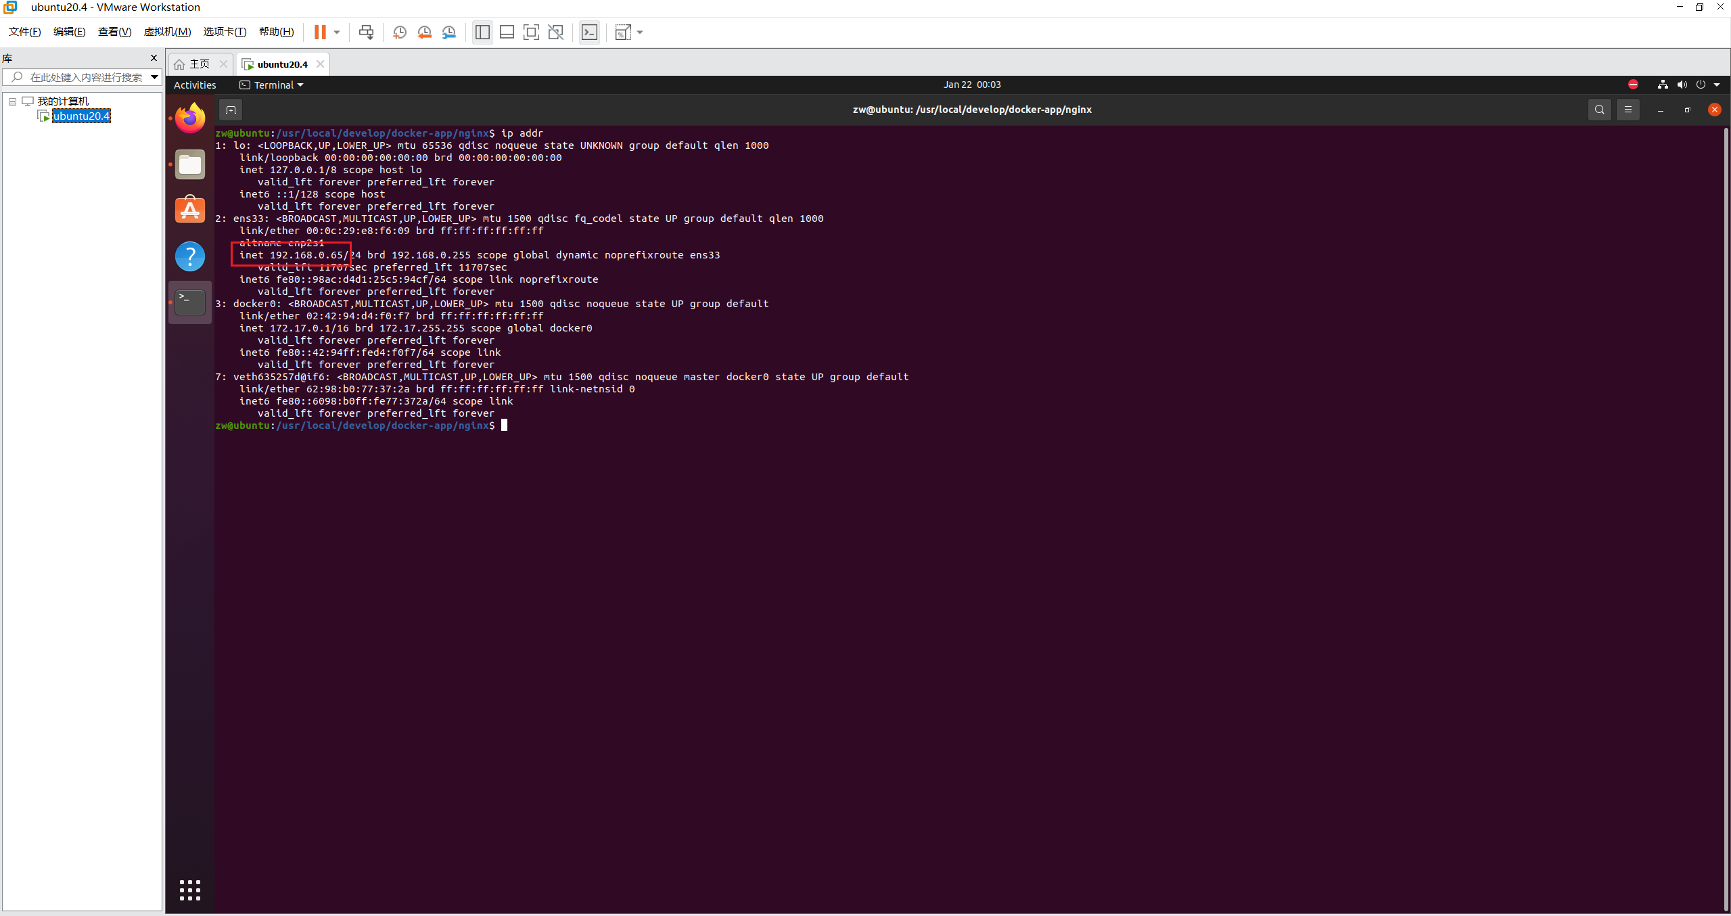Open power options dropdown arrow
Screen dimensions: 1731x916
[337, 32]
